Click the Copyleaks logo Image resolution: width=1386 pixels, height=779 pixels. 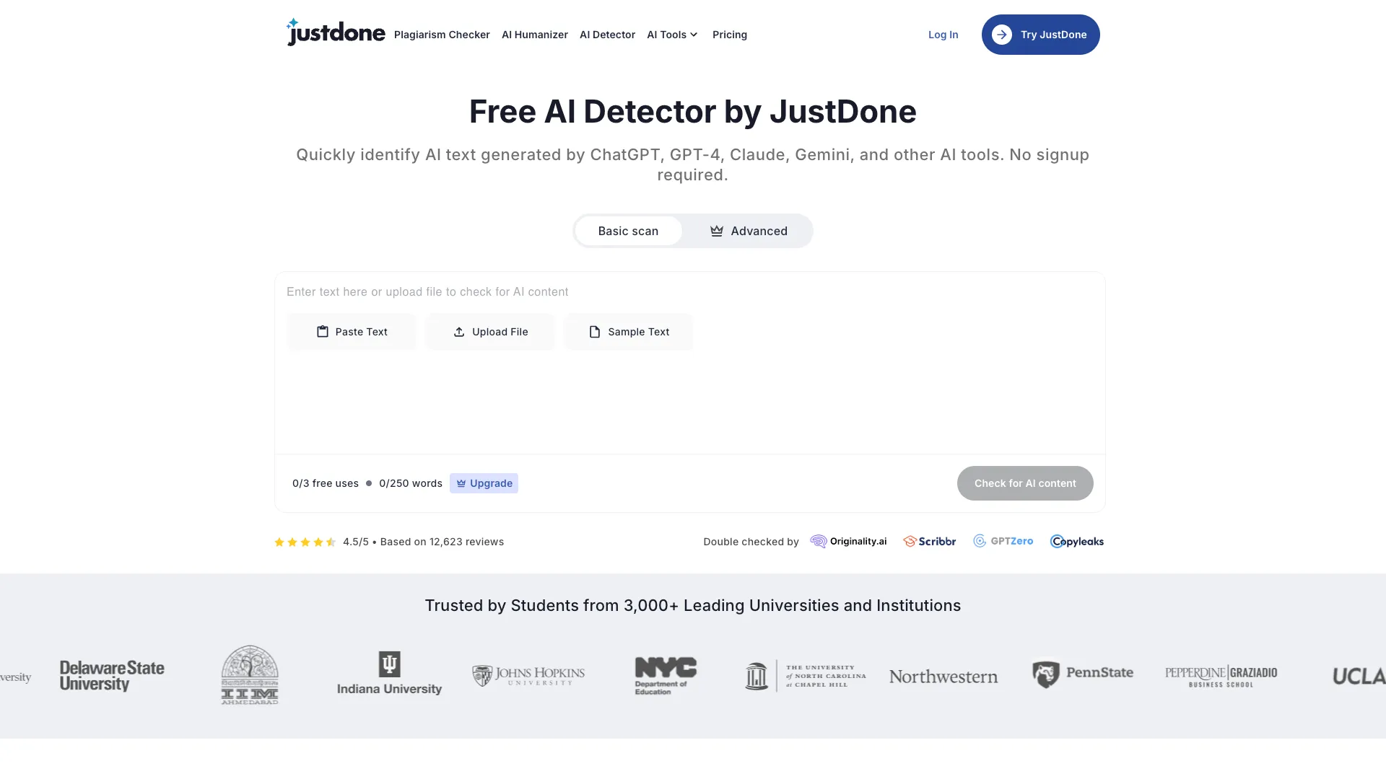[1077, 542]
